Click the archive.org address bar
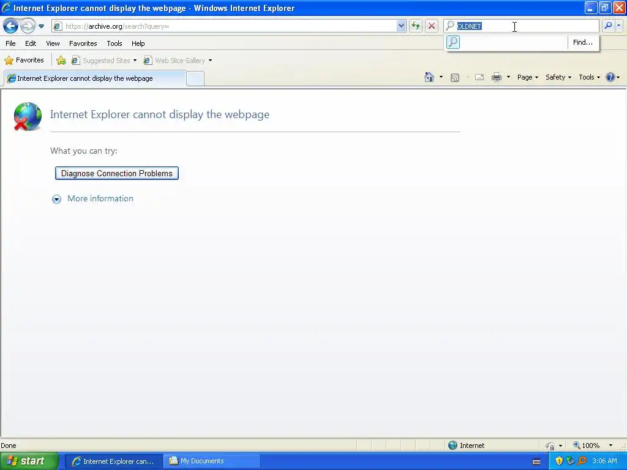The width and height of the screenshot is (627, 470). (x=229, y=26)
